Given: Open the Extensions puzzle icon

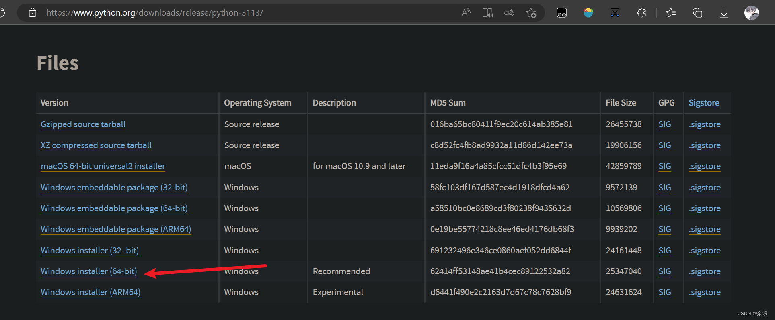Looking at the screenshot, I should click(x=641, y=13).
